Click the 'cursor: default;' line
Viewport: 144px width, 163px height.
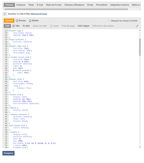coord(21,128)
